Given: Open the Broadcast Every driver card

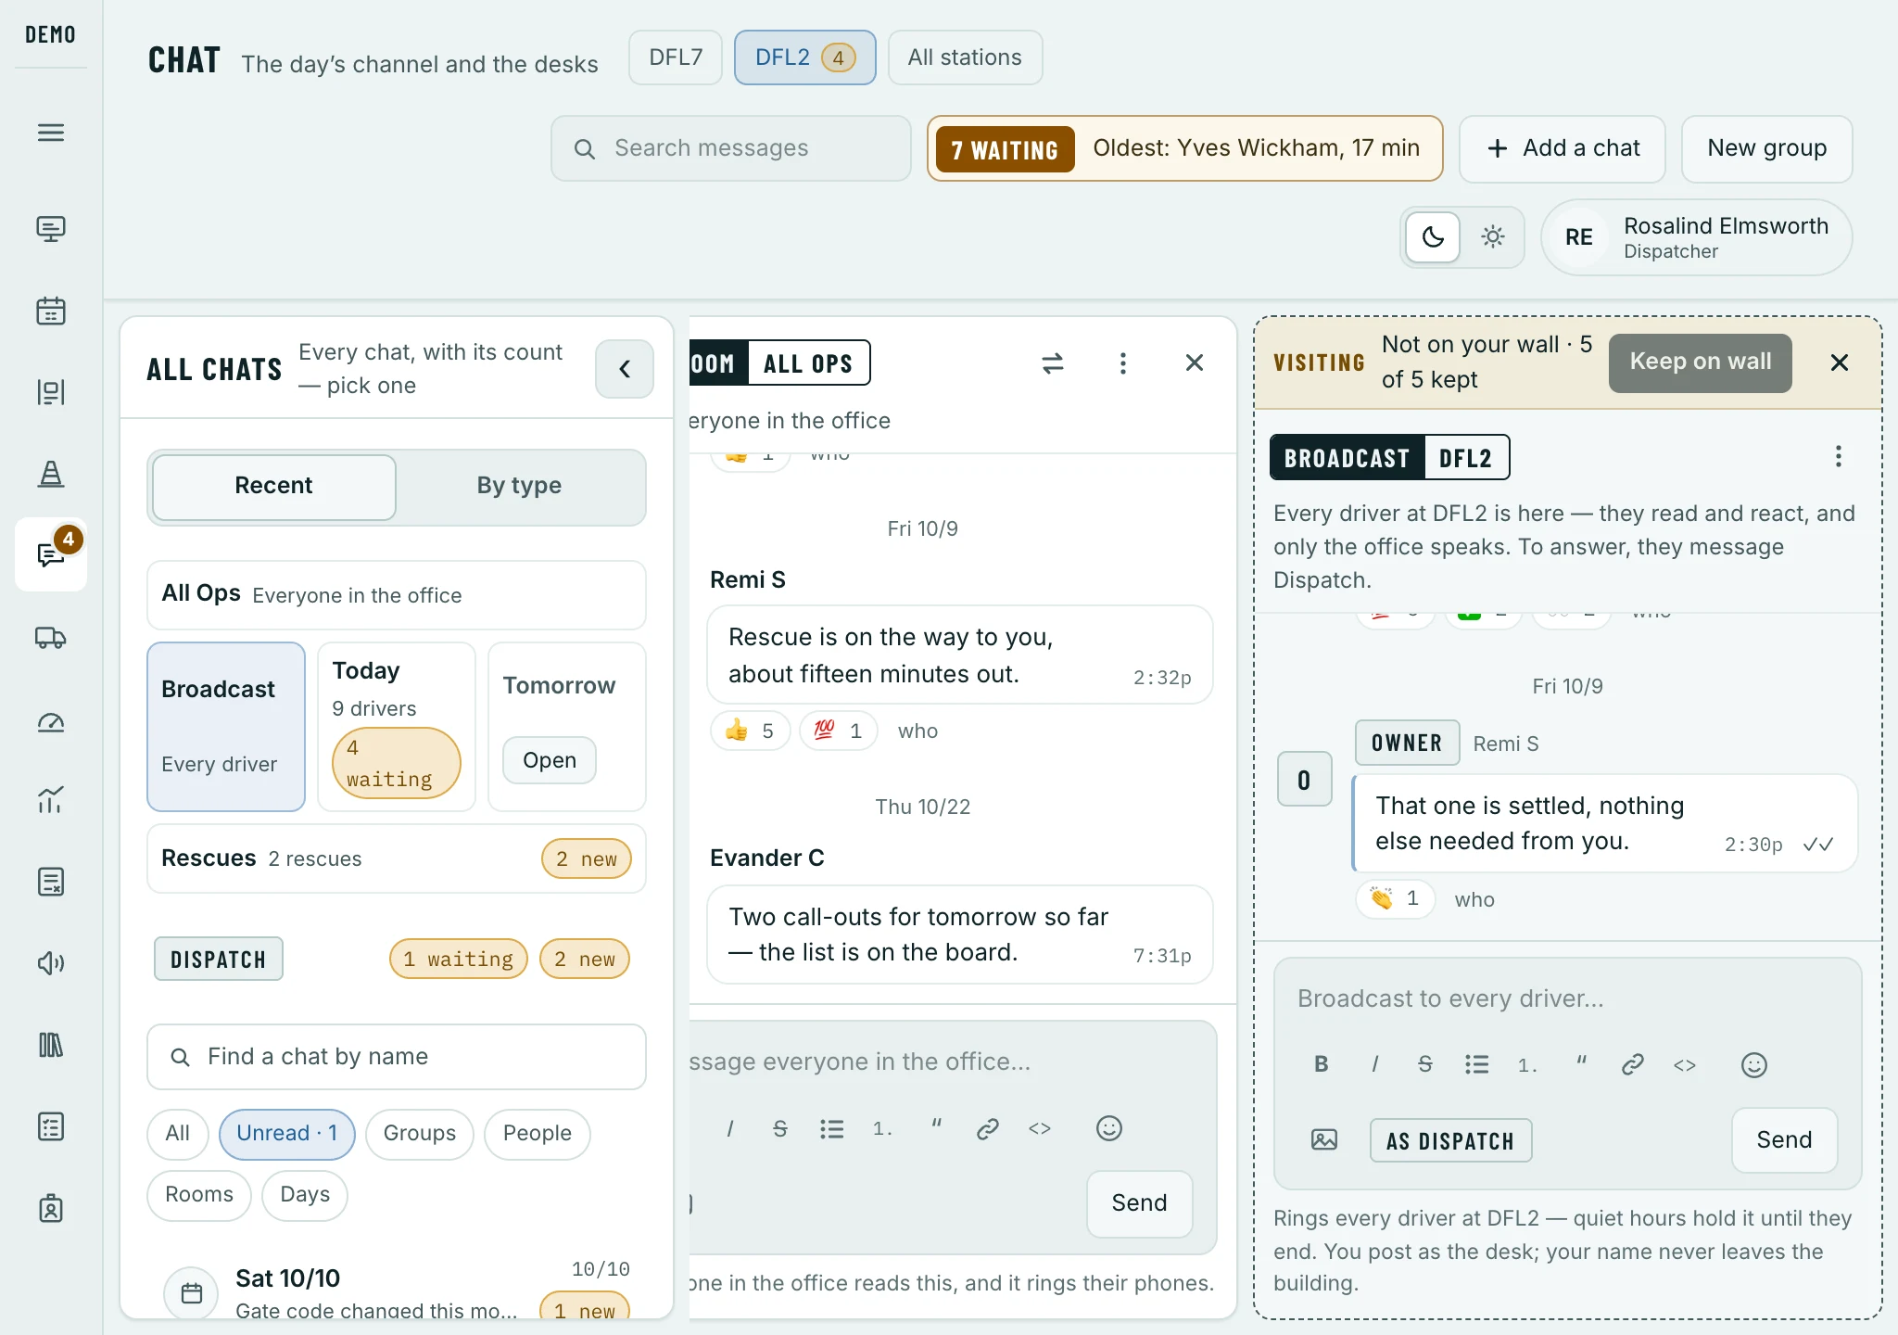Looking at the screenshot, I should pyautogui.click(x=226, y=727).
